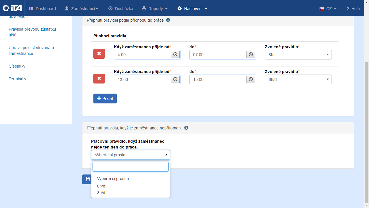Delete the first arrival rule row

99,54
